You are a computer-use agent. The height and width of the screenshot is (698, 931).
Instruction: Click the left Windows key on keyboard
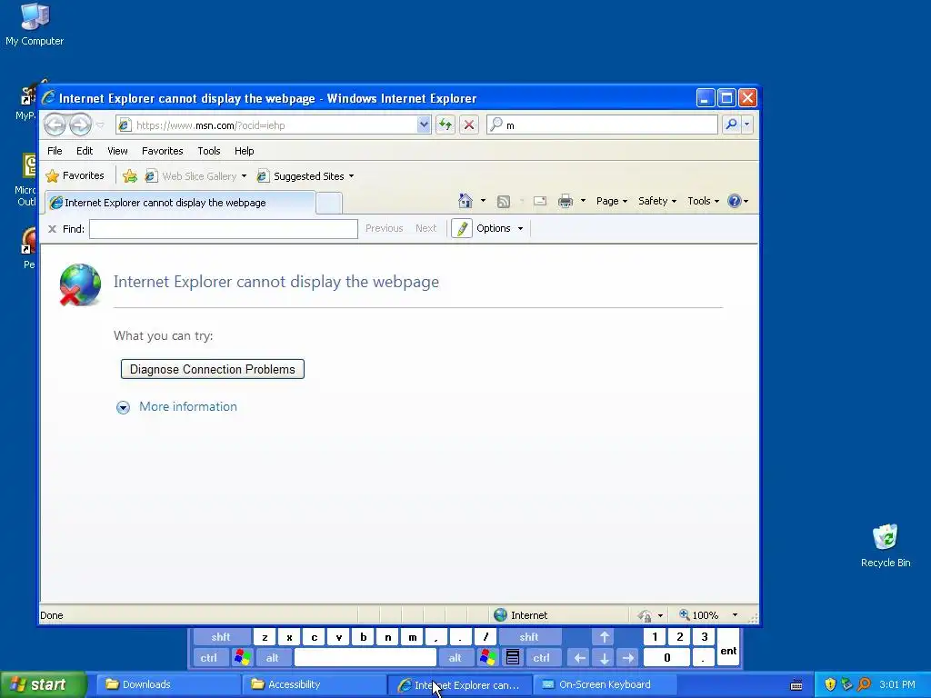pos(242,658)
